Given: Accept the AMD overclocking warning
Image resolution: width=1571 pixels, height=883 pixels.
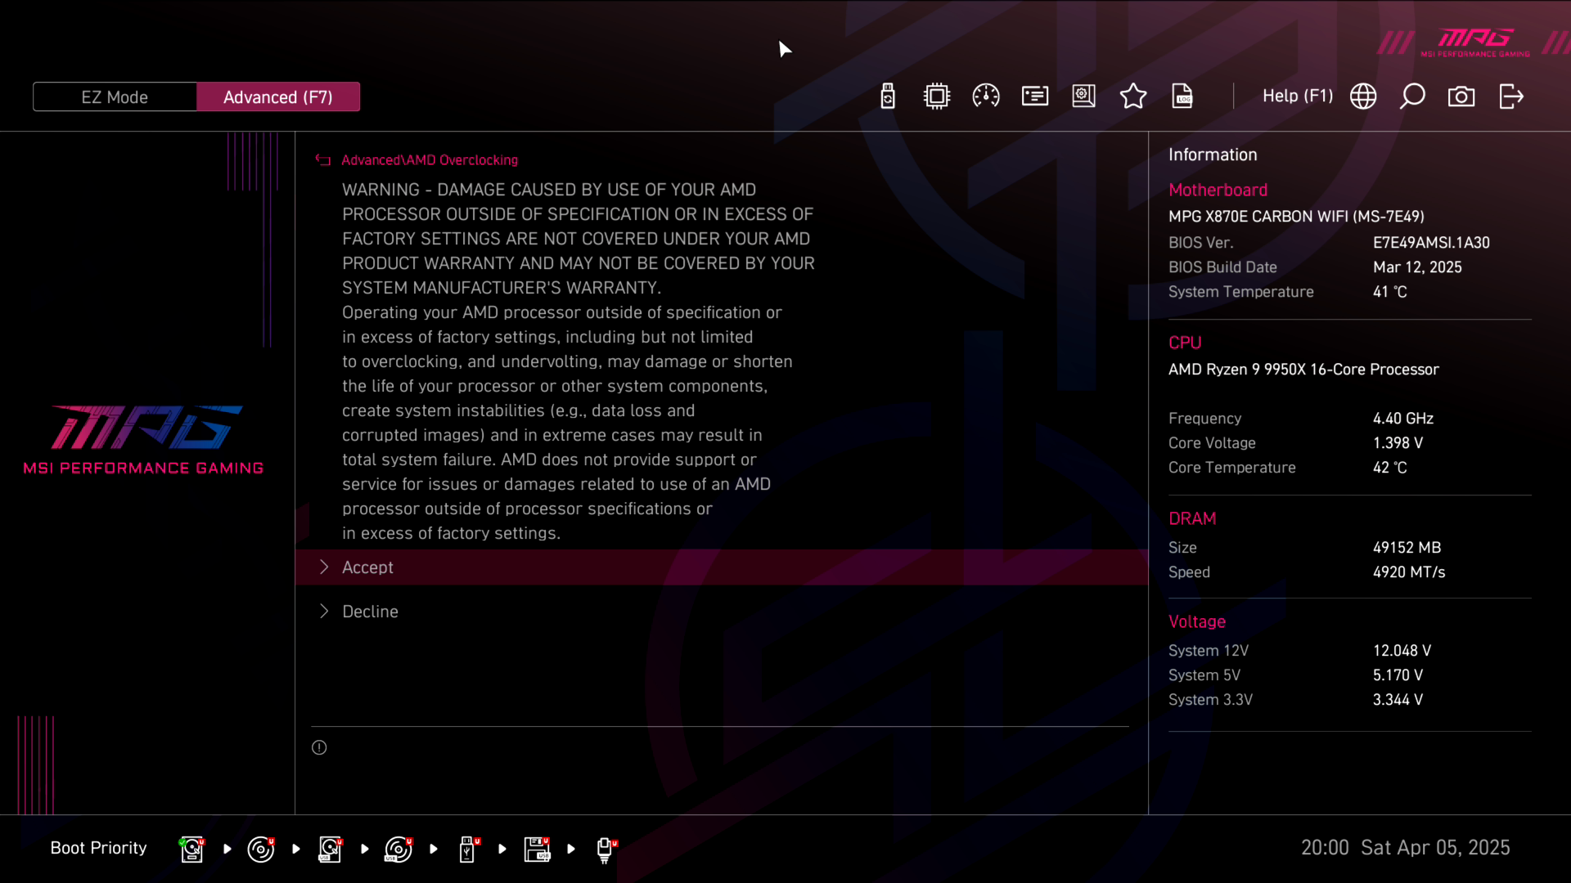Looking at the screenshot, I should pos(368,567).
